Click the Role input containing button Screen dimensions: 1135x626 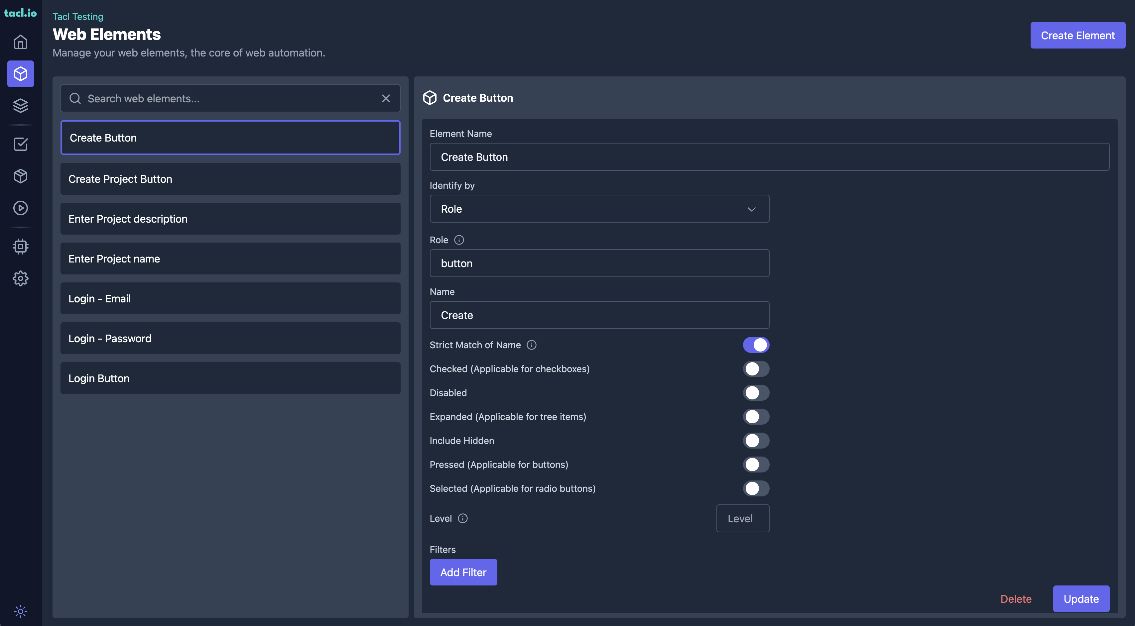click(x=599, y=263)
